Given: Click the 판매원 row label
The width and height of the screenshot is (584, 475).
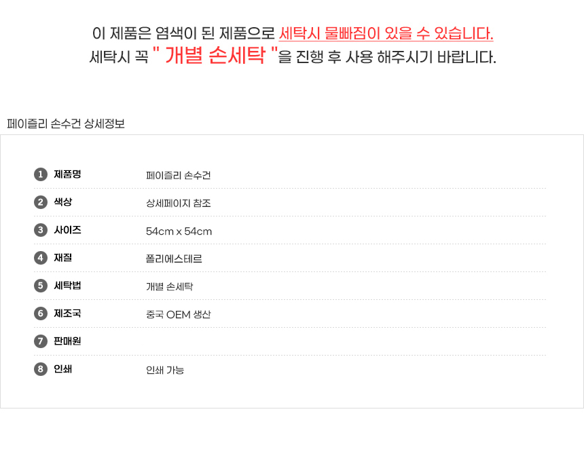Looking at the screenshot, I should click(x=68, y=341).
